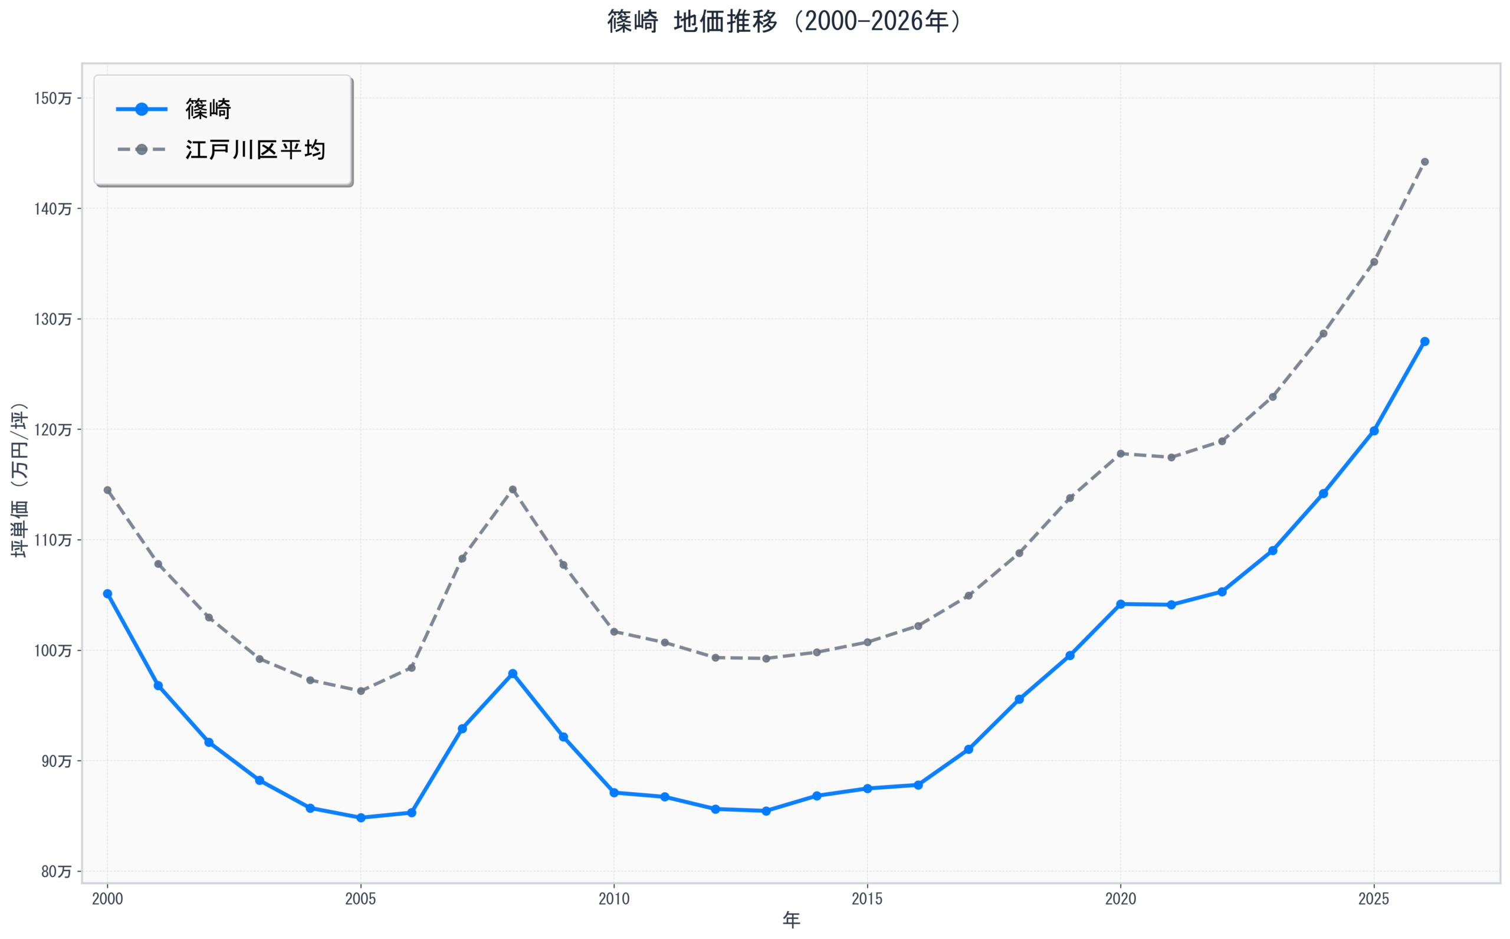The image size is (1510, 939).
Task: Click the blue 篠崎 legend line marker
Action: coord(142,109)
